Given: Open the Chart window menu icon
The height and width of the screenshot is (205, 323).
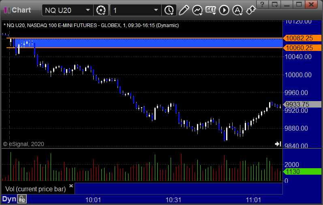Looking at the screenshot, I should (x=7, y=10).
